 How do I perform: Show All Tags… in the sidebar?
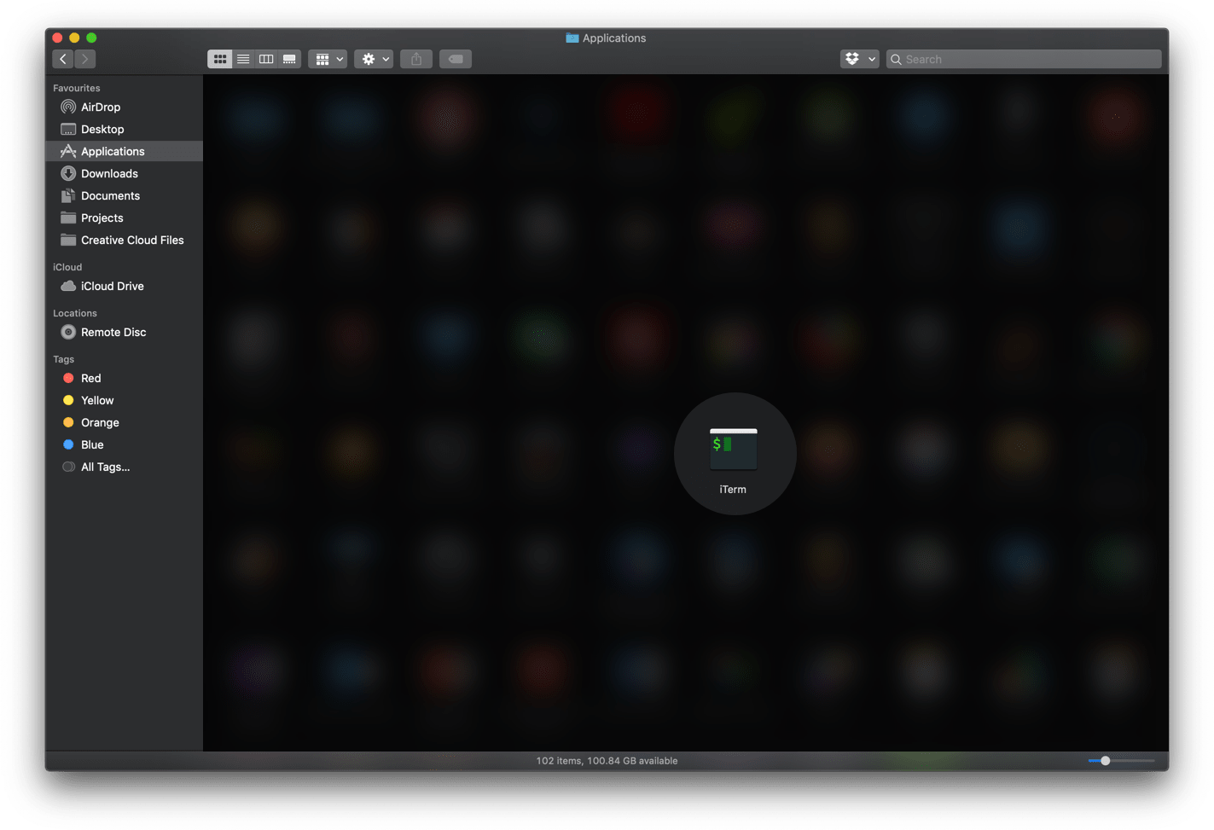click(124, 467)
